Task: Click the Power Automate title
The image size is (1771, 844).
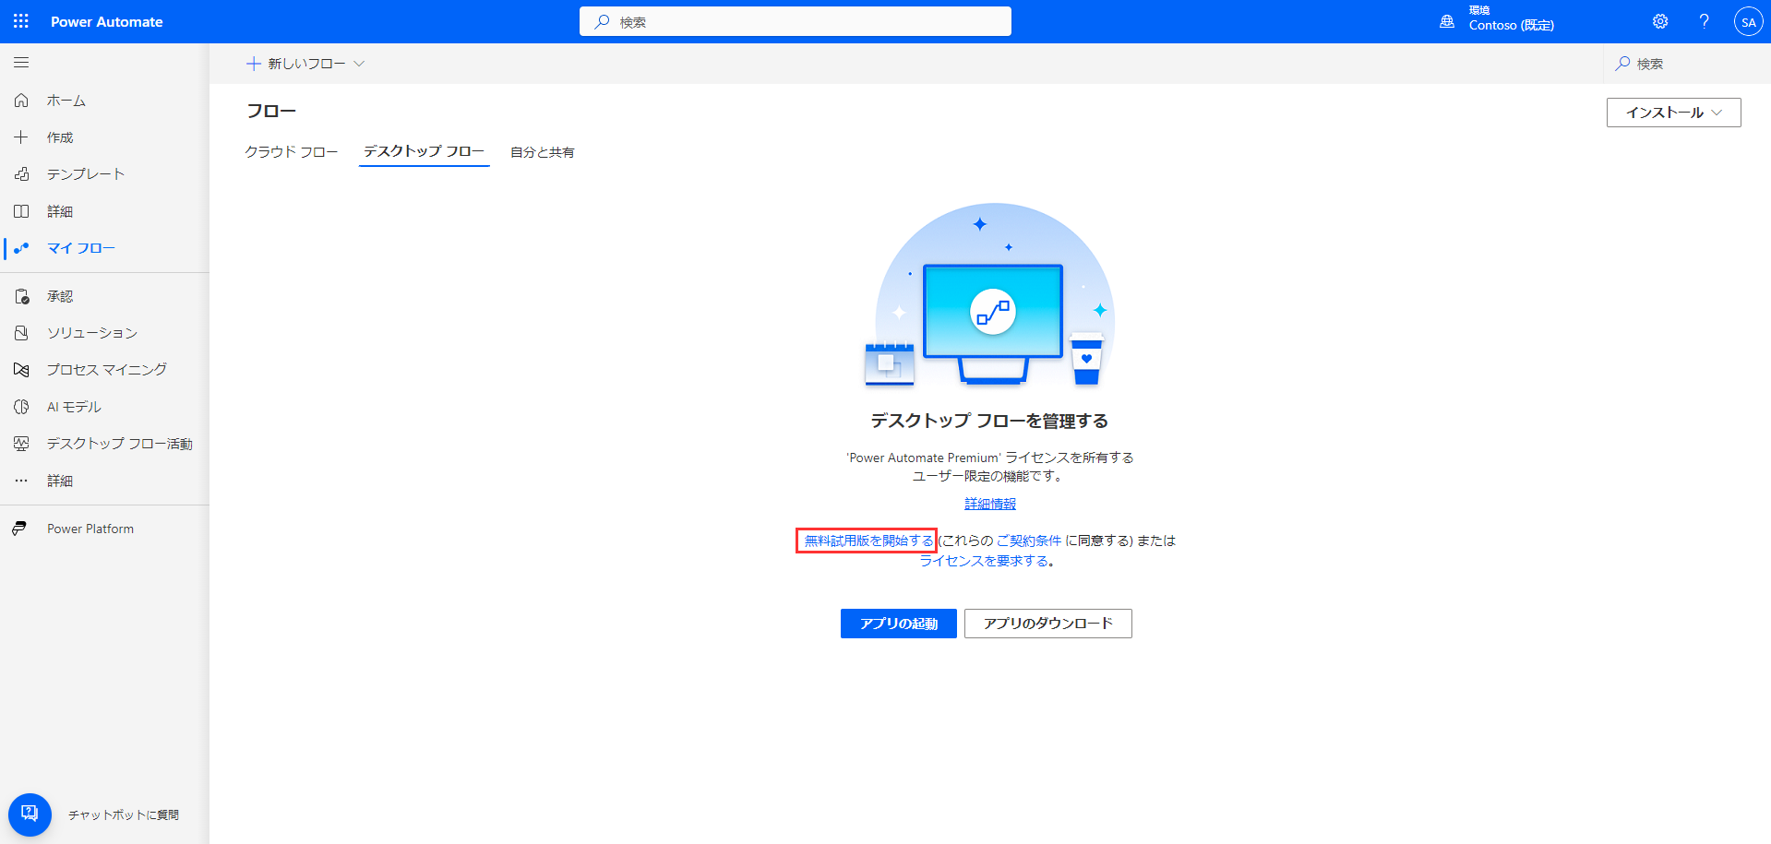Action: 107,21
